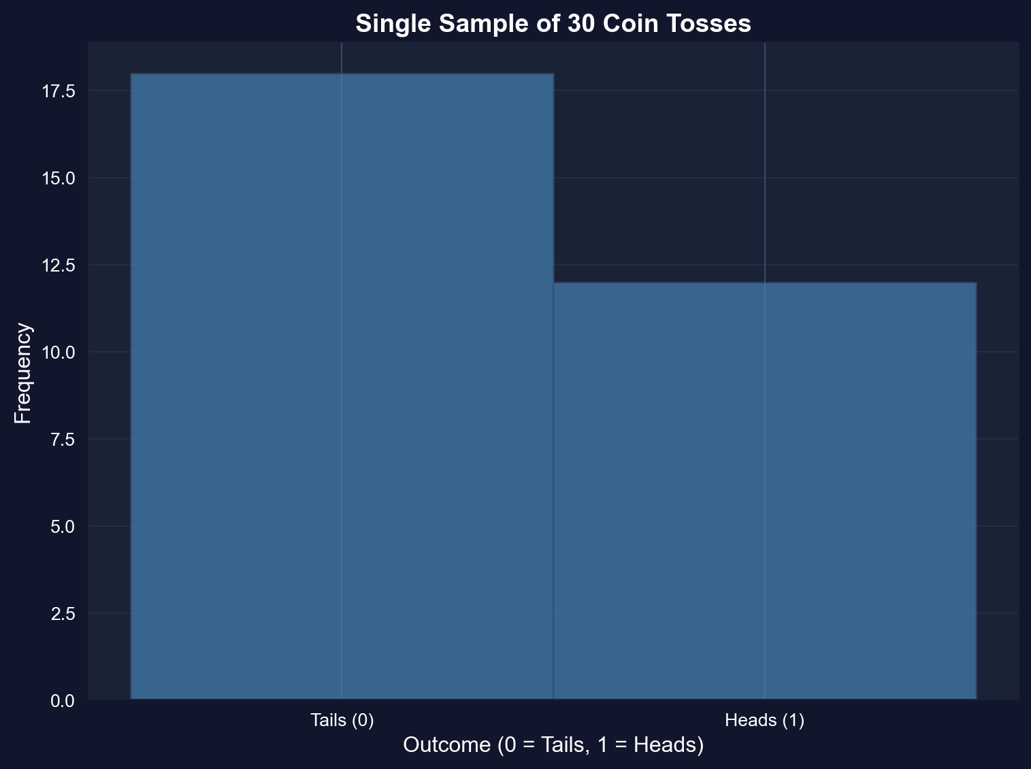Click the 'Tails (0)' x-axis tick label

342,720
